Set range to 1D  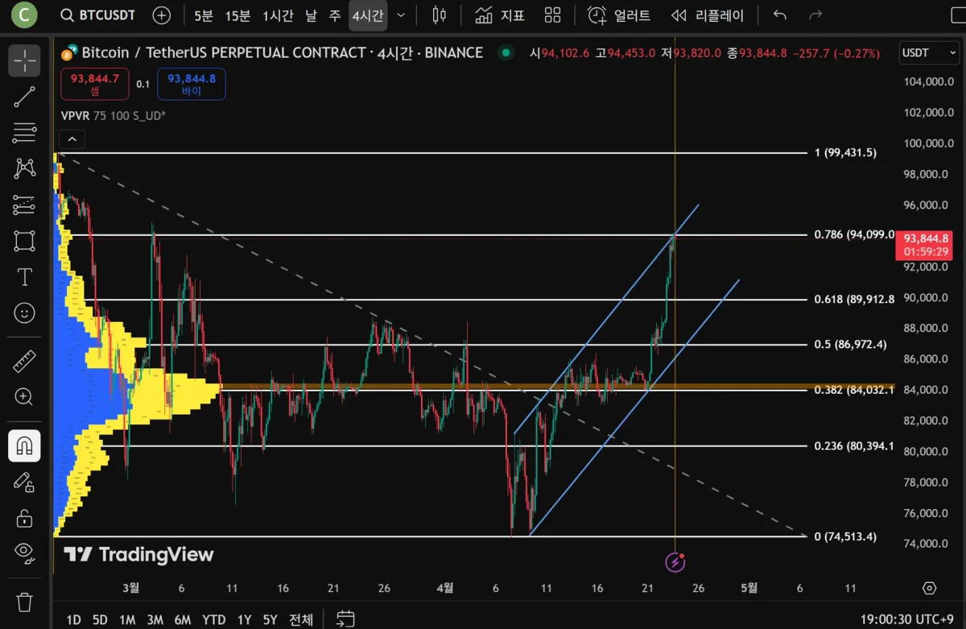point(73,619)
